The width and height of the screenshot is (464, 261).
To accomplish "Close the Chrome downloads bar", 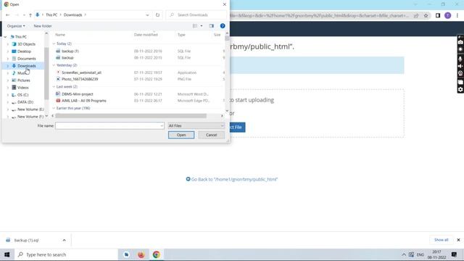I will (458, 240).
